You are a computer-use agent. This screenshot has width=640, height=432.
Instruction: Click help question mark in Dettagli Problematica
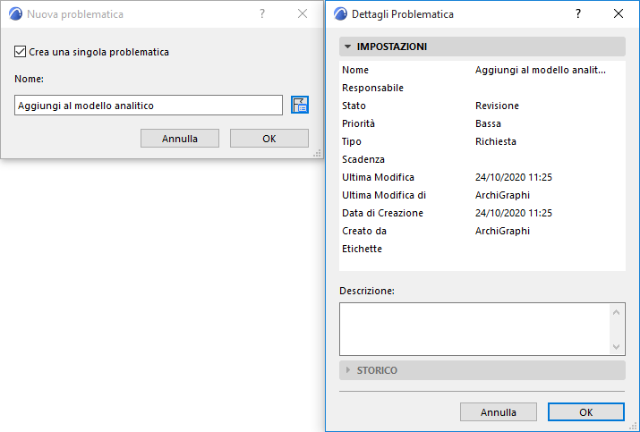pyautogui.click(x=578, y=14)
